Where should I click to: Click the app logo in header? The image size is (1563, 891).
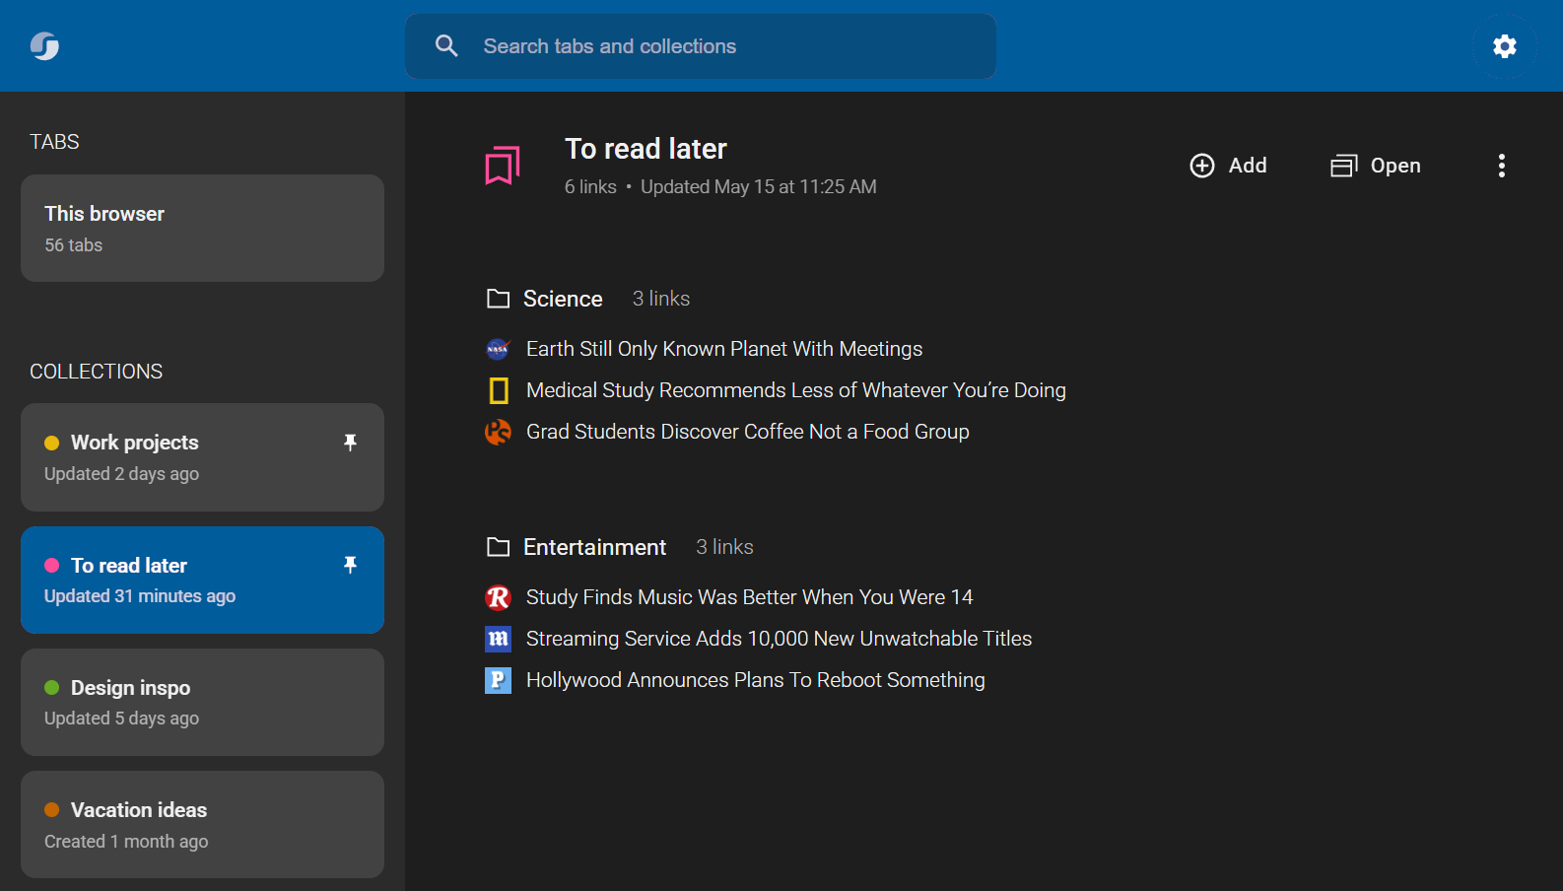tap(44, 46)
